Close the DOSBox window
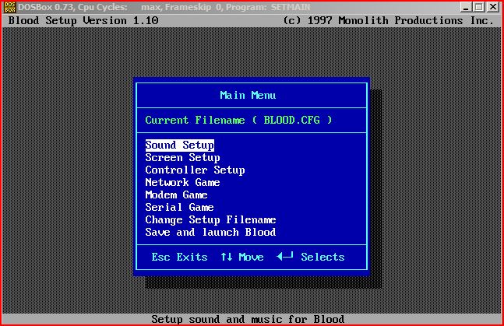The image size is (504, 326). [492, 7]
